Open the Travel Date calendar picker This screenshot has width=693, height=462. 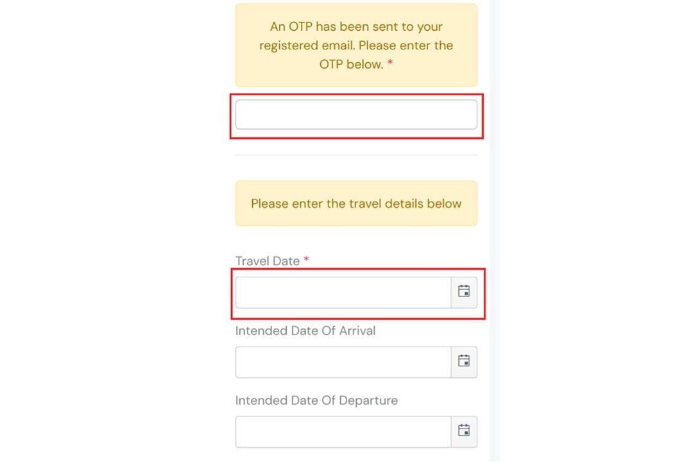pos(464,292)
